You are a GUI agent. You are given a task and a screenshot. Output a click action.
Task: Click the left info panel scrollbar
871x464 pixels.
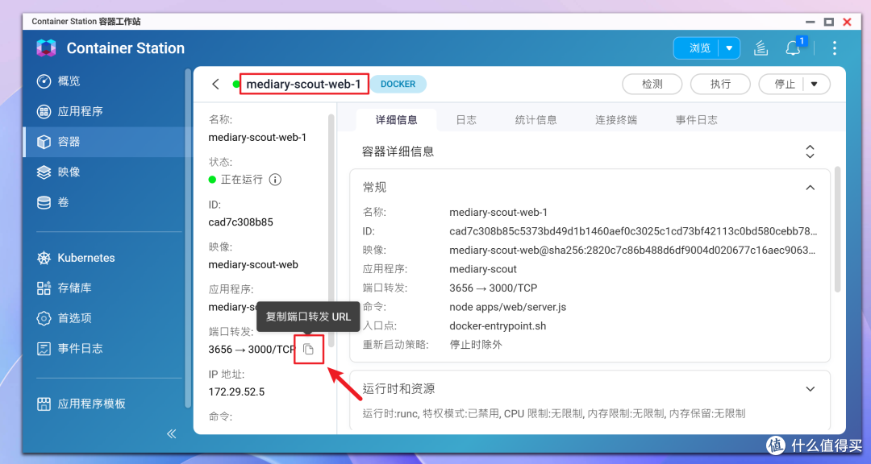point(331,230)
